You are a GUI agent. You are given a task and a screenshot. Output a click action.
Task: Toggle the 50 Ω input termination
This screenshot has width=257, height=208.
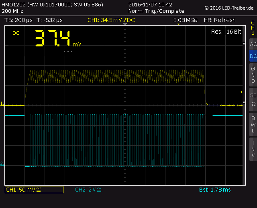(253, 99)
